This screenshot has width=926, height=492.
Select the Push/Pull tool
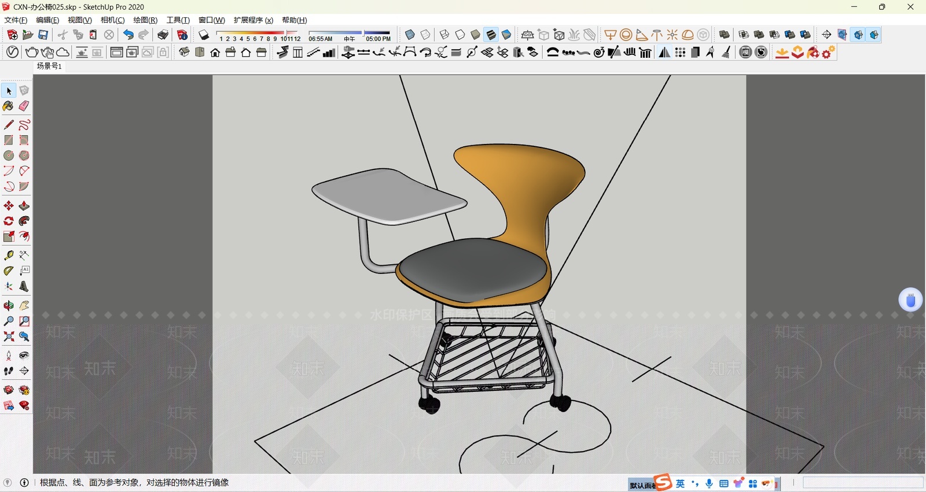pyautogui.click(x=24, y=206)
